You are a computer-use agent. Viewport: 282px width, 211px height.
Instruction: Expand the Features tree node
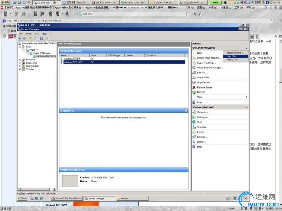tap(20, 60)
